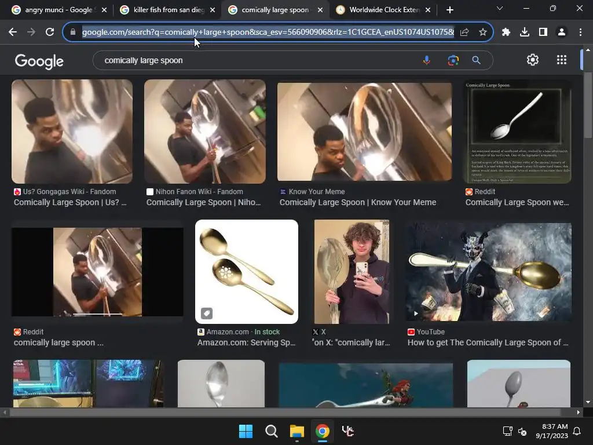Click 'Comically Large Spoon we...' Reddit title
Image resolution: width=593 pixels, height=445 pixels.
coord(517,202)
